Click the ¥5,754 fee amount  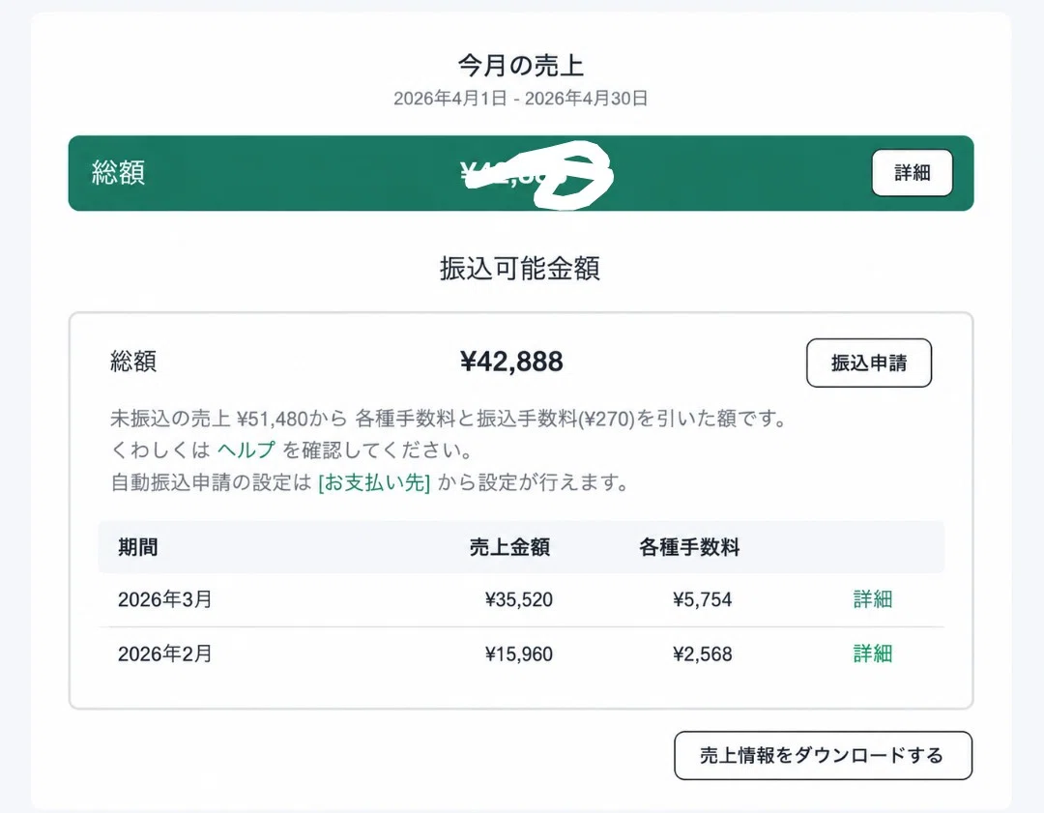point(703,599)
